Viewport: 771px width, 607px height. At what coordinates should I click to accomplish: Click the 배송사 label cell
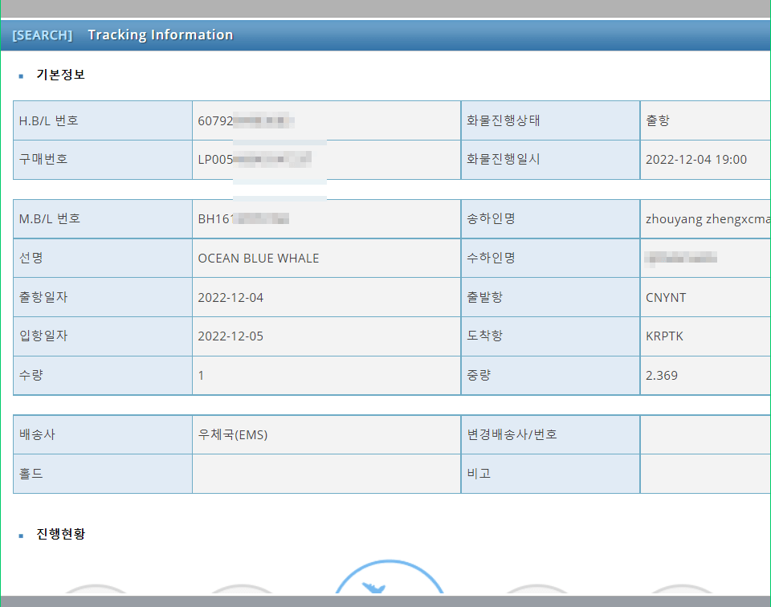coord(103,434)
